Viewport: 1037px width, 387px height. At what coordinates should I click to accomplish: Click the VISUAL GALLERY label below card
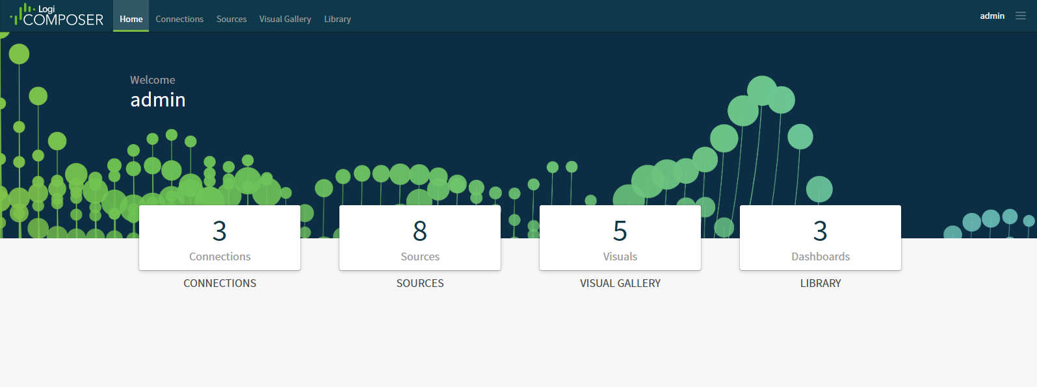[x=620, y=283]
